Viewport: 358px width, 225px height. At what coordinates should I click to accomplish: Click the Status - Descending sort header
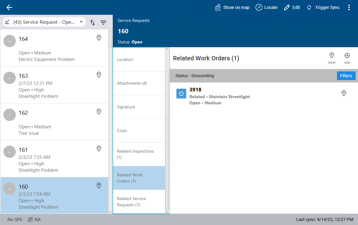(195, 76)
